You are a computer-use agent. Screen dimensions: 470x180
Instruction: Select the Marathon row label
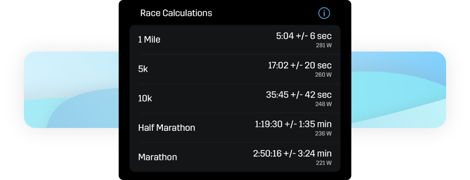coord(157,157)
